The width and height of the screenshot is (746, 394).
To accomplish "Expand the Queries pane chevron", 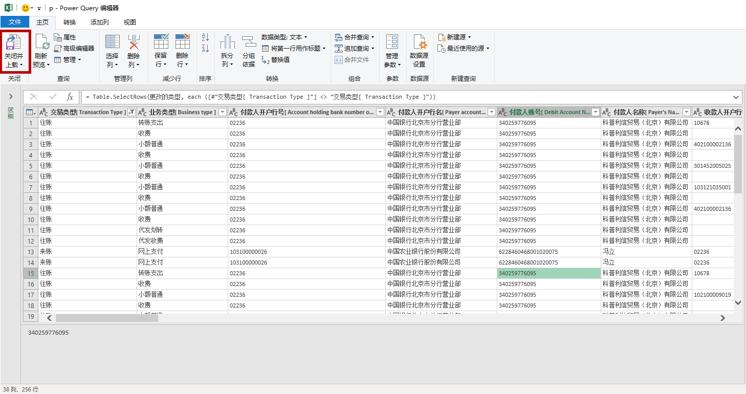I will tap(11, 96).
